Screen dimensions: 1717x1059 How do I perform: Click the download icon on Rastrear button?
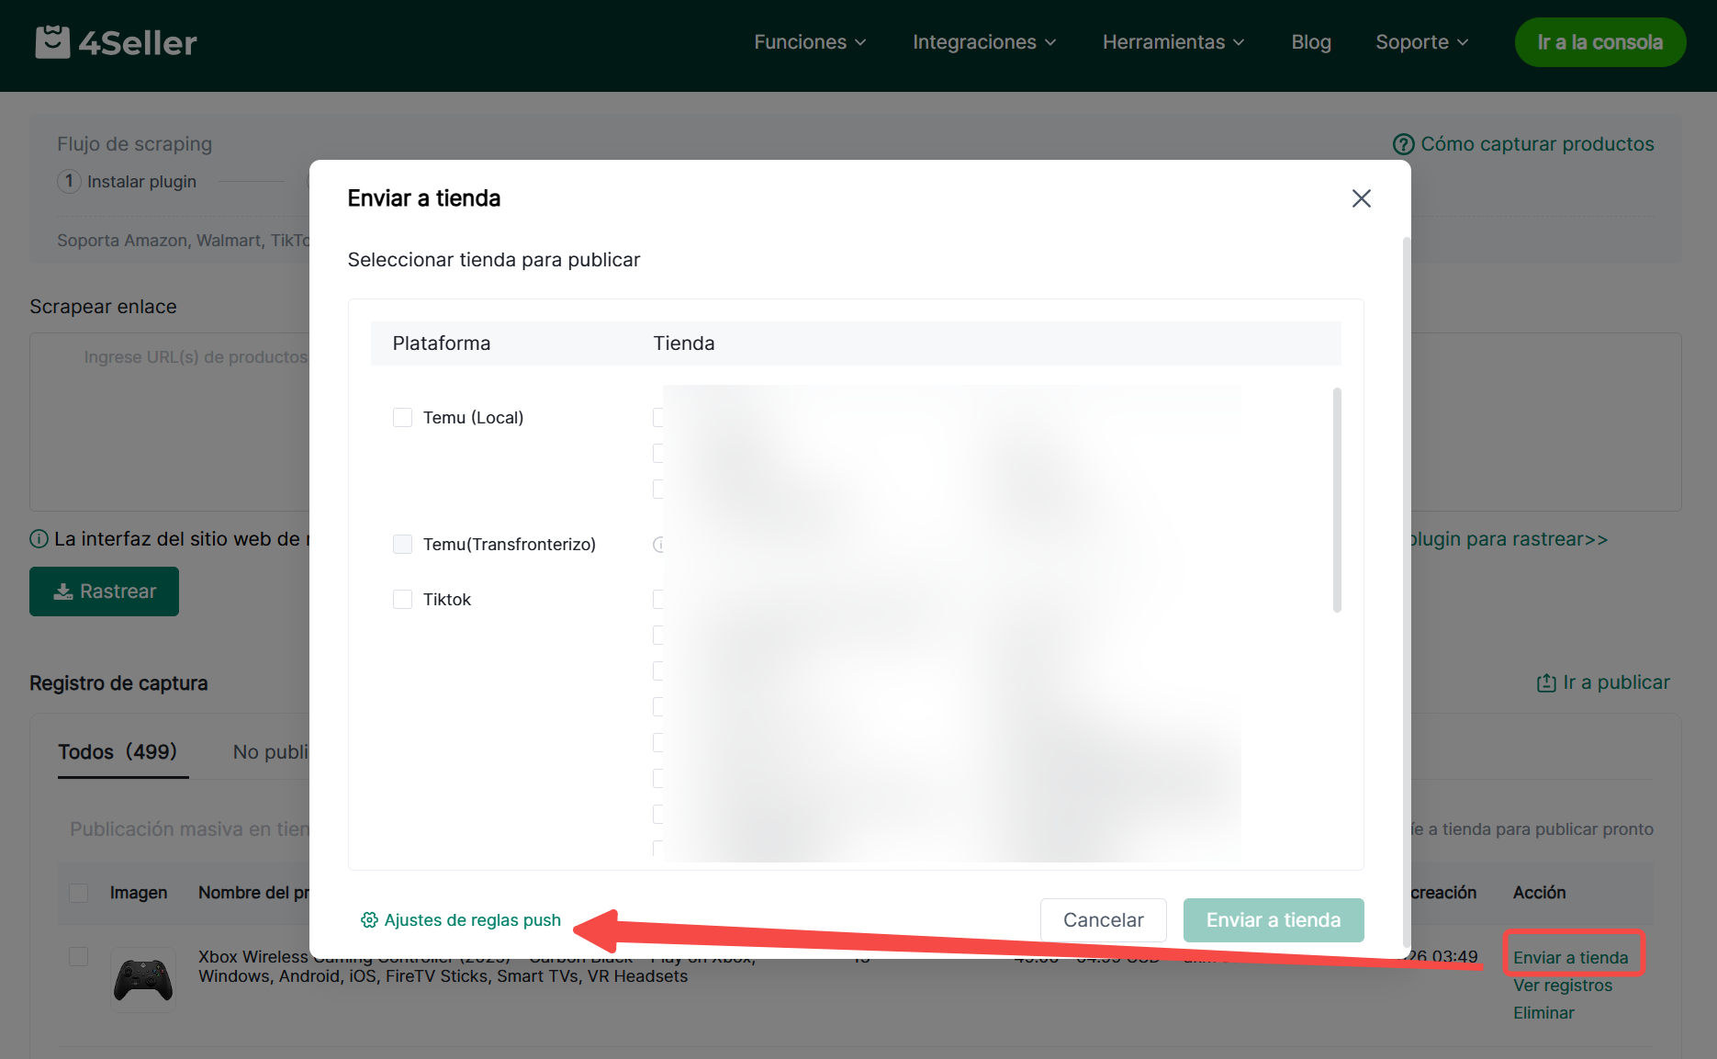pos(63,591)
